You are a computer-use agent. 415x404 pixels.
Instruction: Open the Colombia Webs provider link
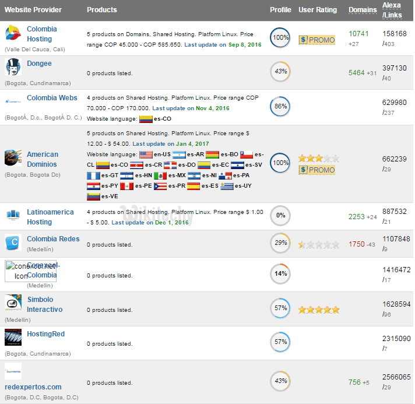pos(52,98)
